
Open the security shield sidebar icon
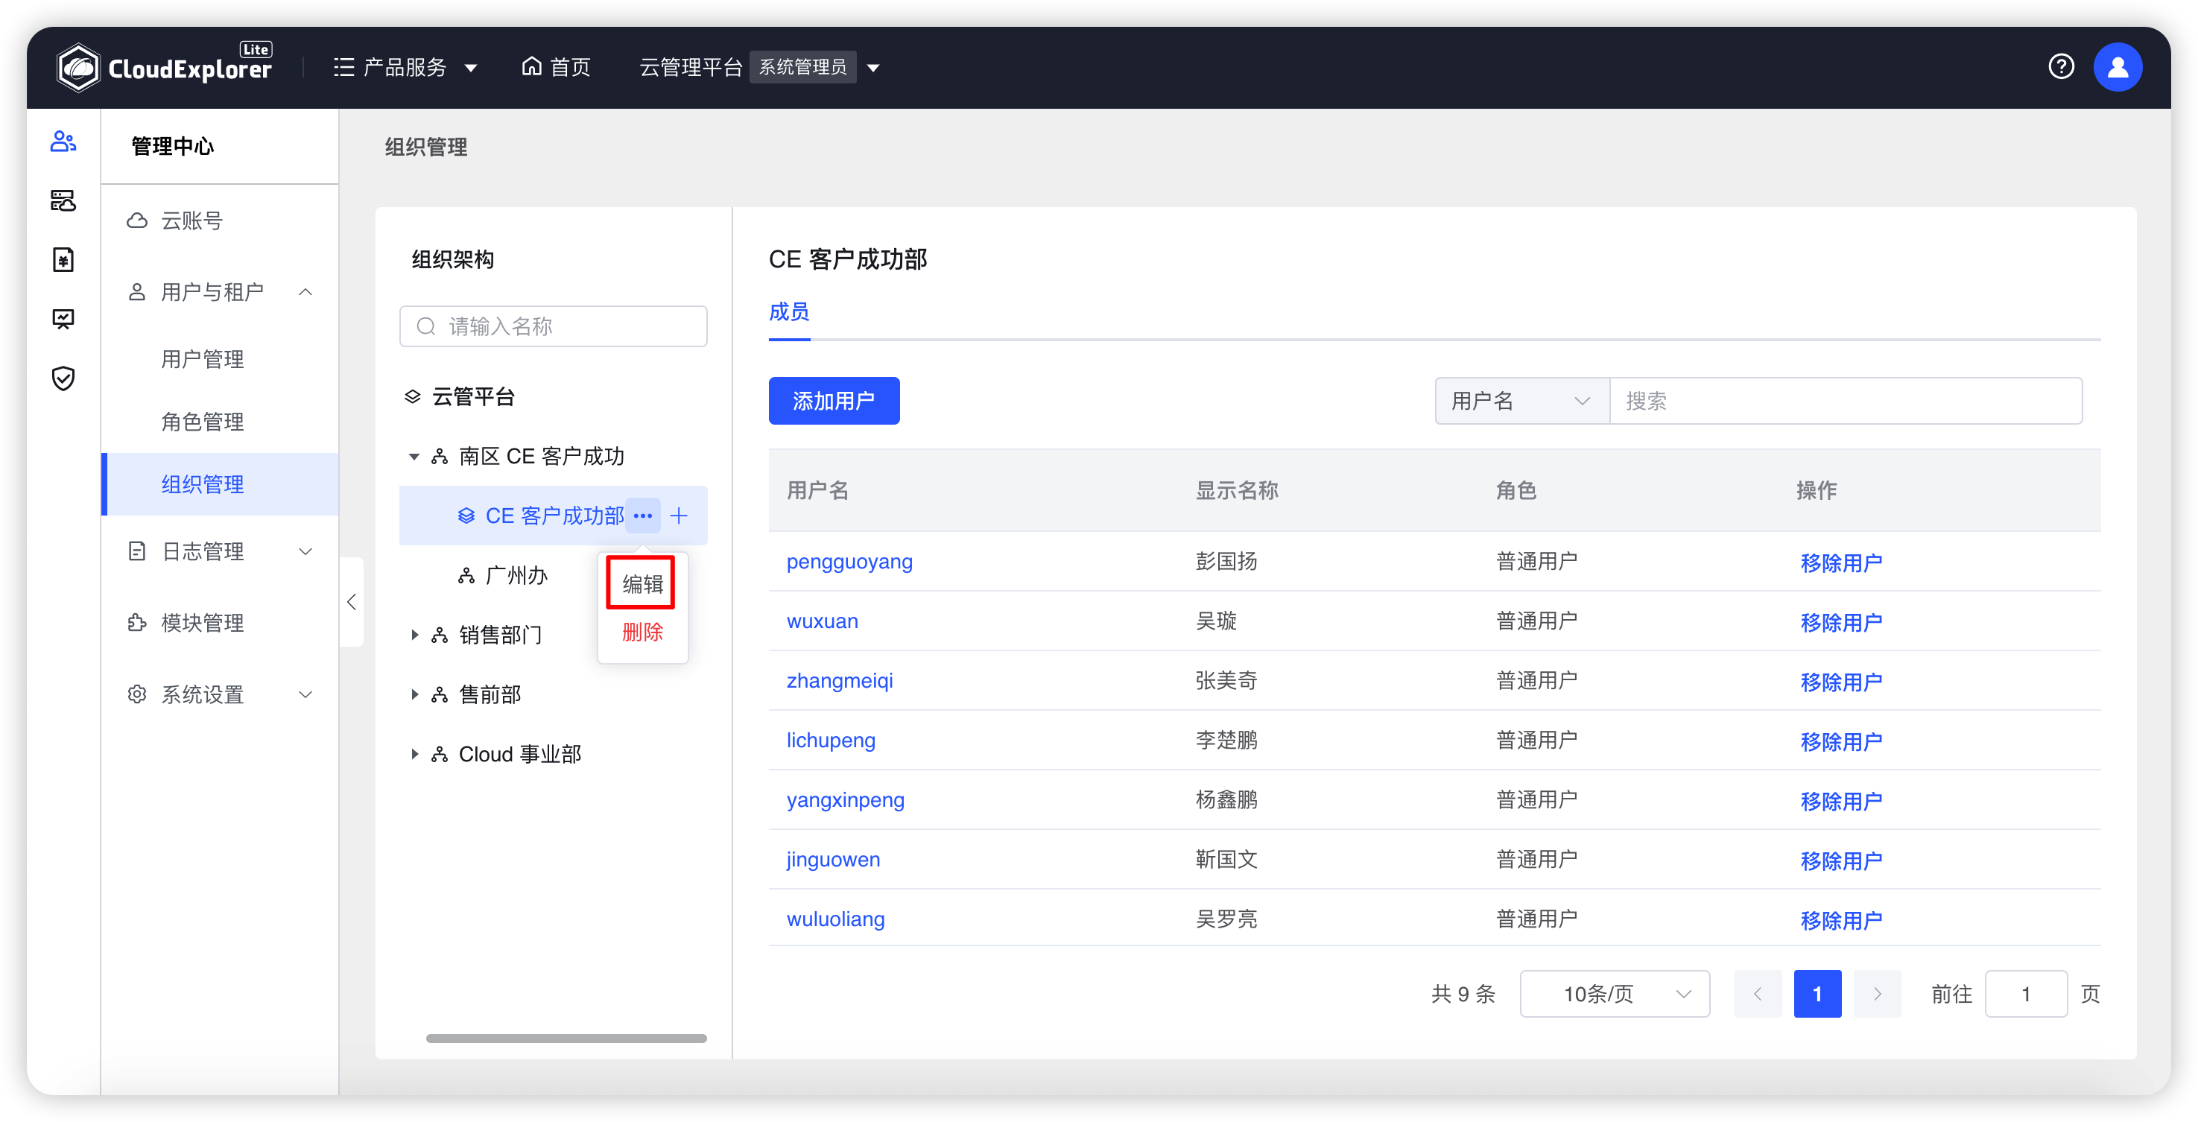[x=63, y=378]
